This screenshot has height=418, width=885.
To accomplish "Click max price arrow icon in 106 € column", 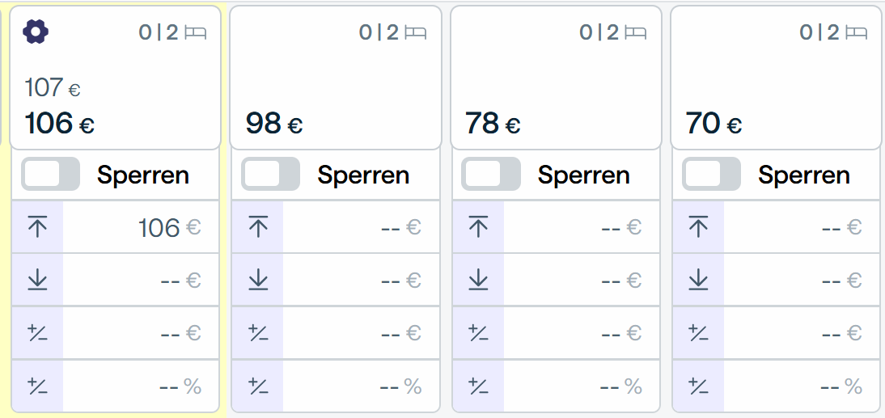I will 37,226.
